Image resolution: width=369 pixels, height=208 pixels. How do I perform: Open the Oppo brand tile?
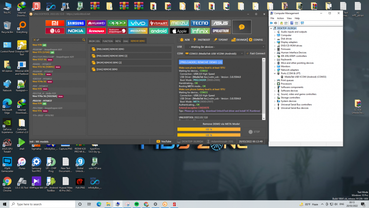(117, 23)
